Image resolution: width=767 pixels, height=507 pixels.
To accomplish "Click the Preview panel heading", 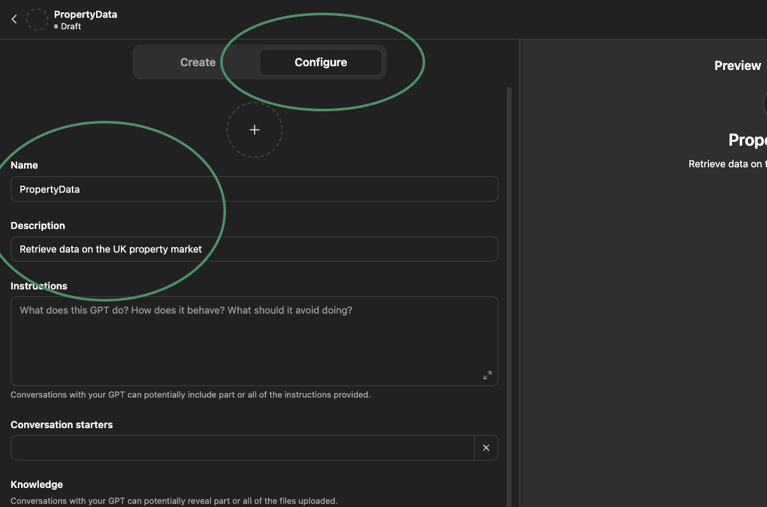I will point(737,66).
